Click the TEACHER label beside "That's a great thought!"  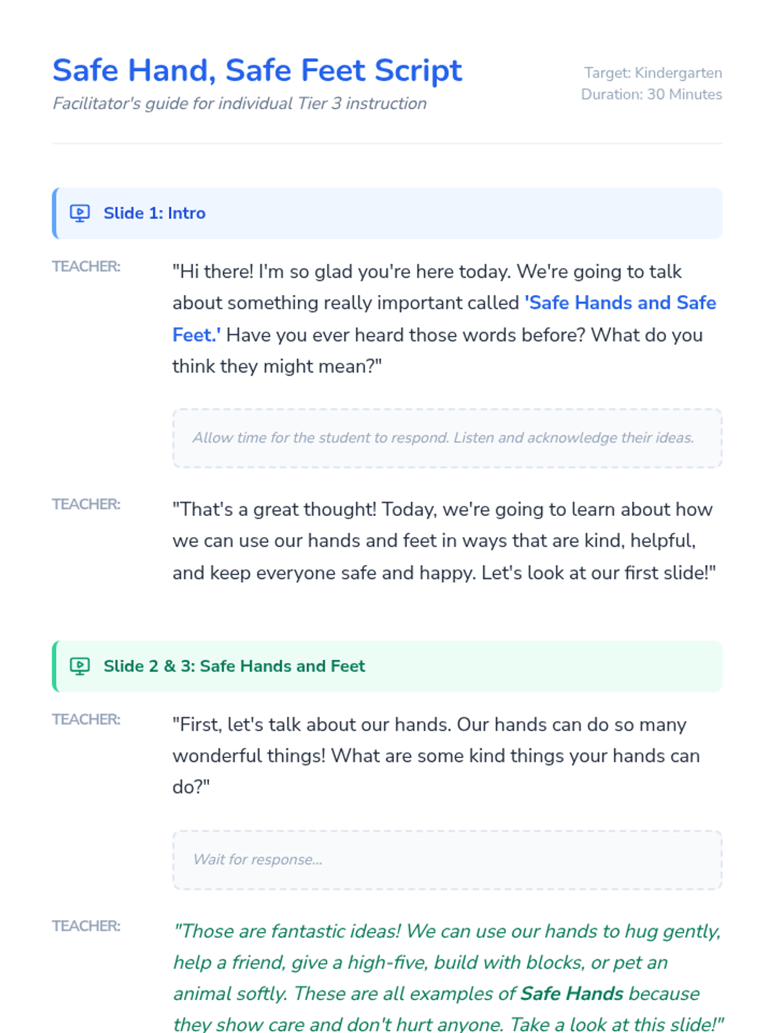click(x=86, y=504)
